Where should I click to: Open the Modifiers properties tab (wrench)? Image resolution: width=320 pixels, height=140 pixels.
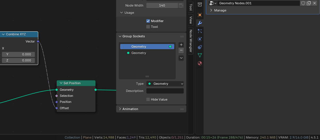click(x=200, y=23)
